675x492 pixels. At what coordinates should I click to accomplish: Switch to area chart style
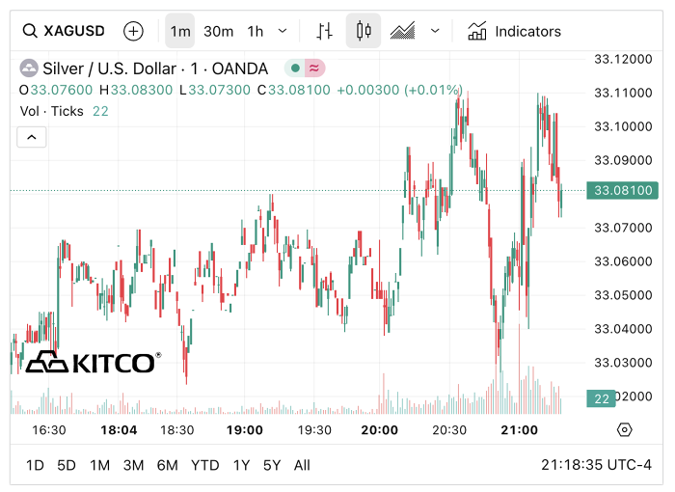[402, 31]
